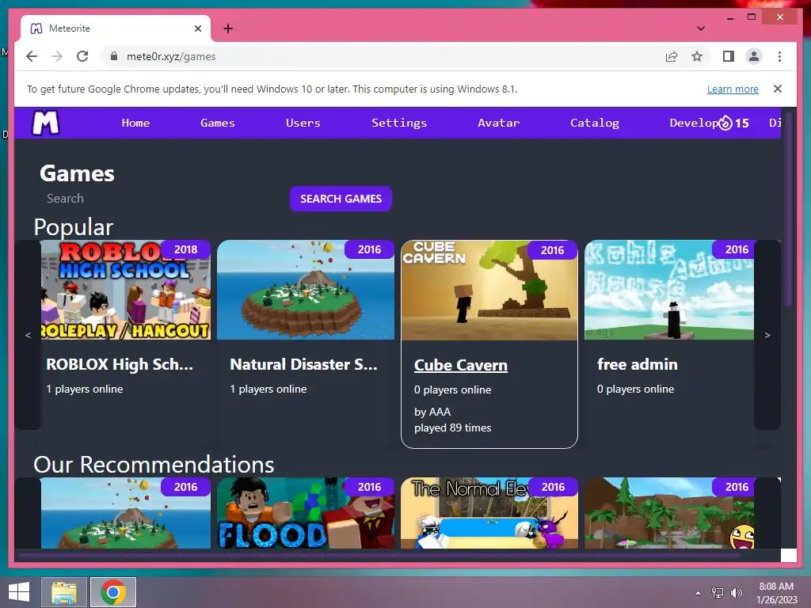Open the Games nav item
The width and height of the screenshot is (811, 608).
(x=218, y=123)
